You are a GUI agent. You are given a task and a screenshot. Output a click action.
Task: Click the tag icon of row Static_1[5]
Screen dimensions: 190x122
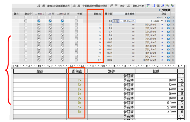click(169, 42)
